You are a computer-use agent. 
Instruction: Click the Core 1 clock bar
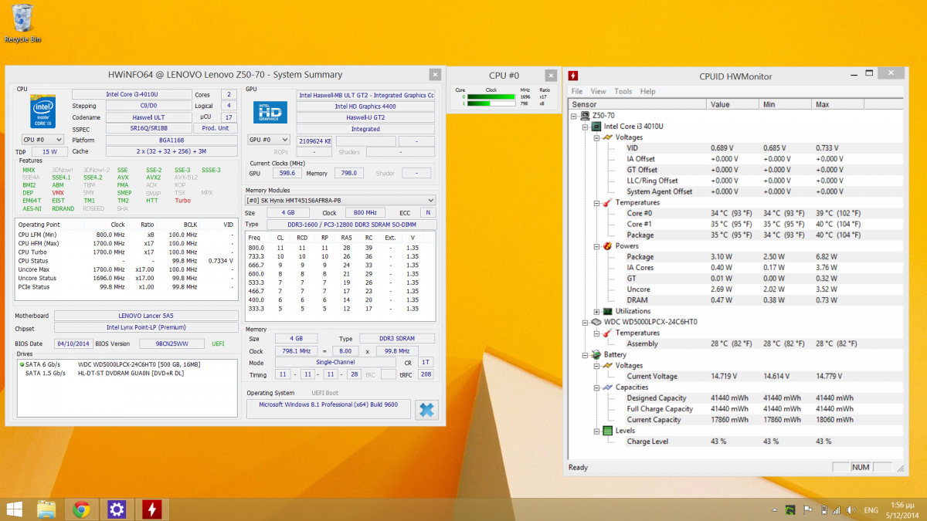click(x=491, y=103)
